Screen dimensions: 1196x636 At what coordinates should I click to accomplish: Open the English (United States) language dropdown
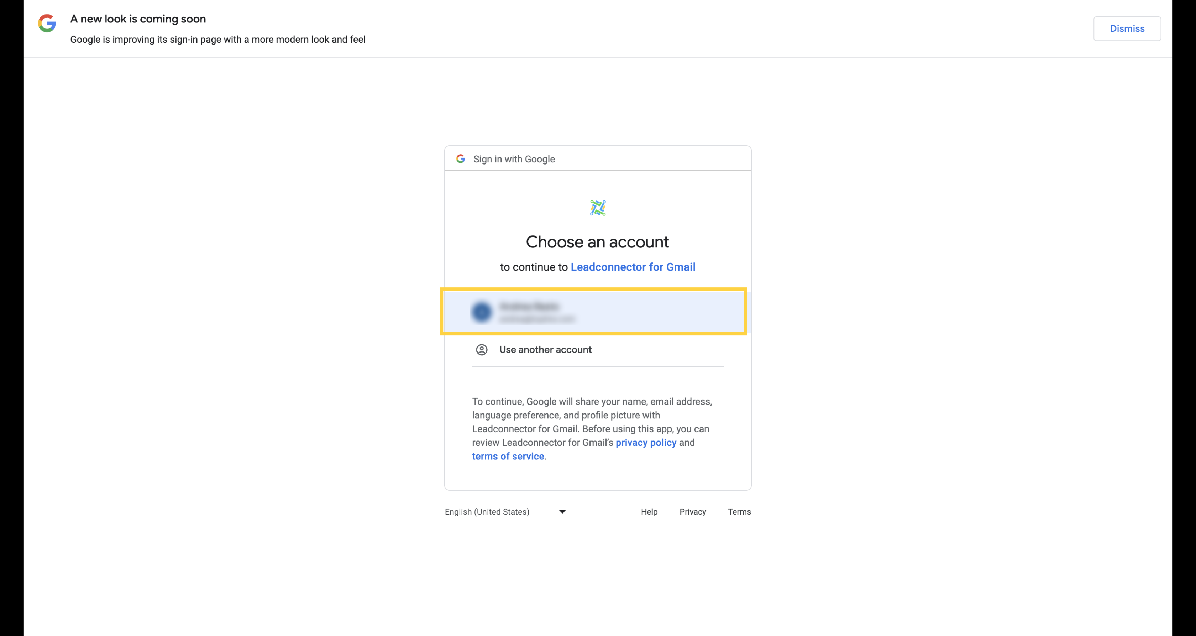click(x=505, y=512)
